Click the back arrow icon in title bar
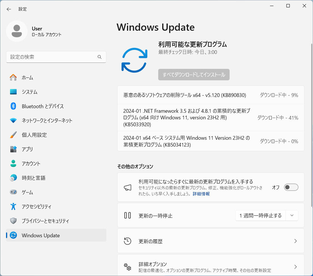 point(9,9)
